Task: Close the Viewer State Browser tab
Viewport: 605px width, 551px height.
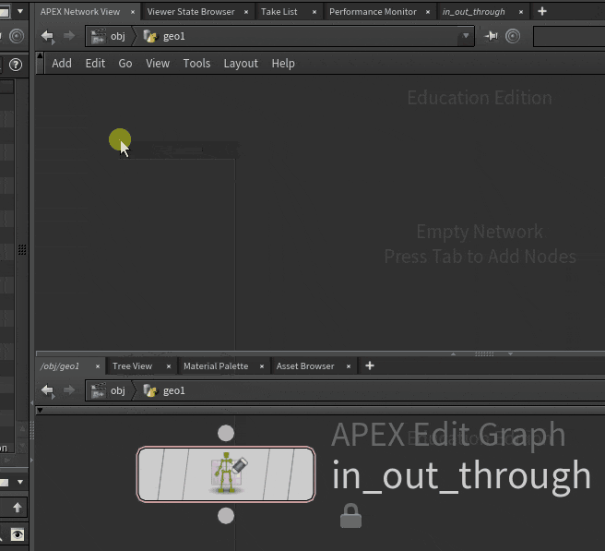Action: [x=246, y=12]
